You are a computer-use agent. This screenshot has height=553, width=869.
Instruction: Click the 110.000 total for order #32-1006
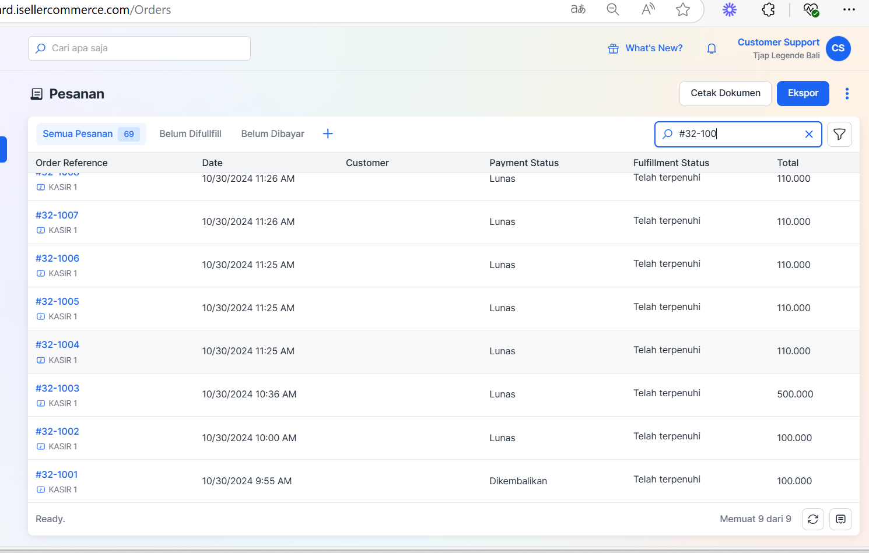coord(794,265)
